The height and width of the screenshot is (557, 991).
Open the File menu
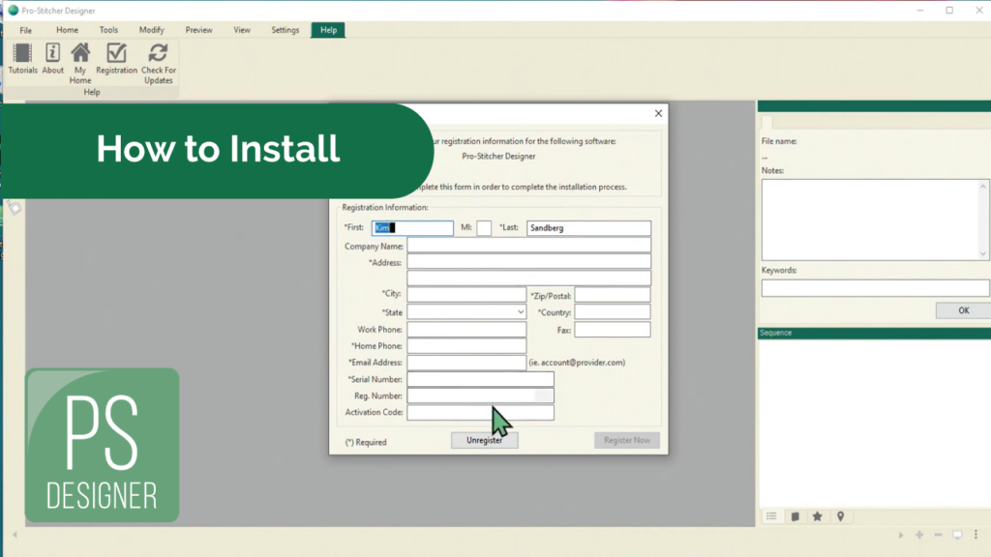pyautogui.click(x=26, y=30)
